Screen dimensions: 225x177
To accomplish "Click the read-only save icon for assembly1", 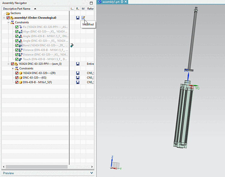I will [x=78, y=18].
